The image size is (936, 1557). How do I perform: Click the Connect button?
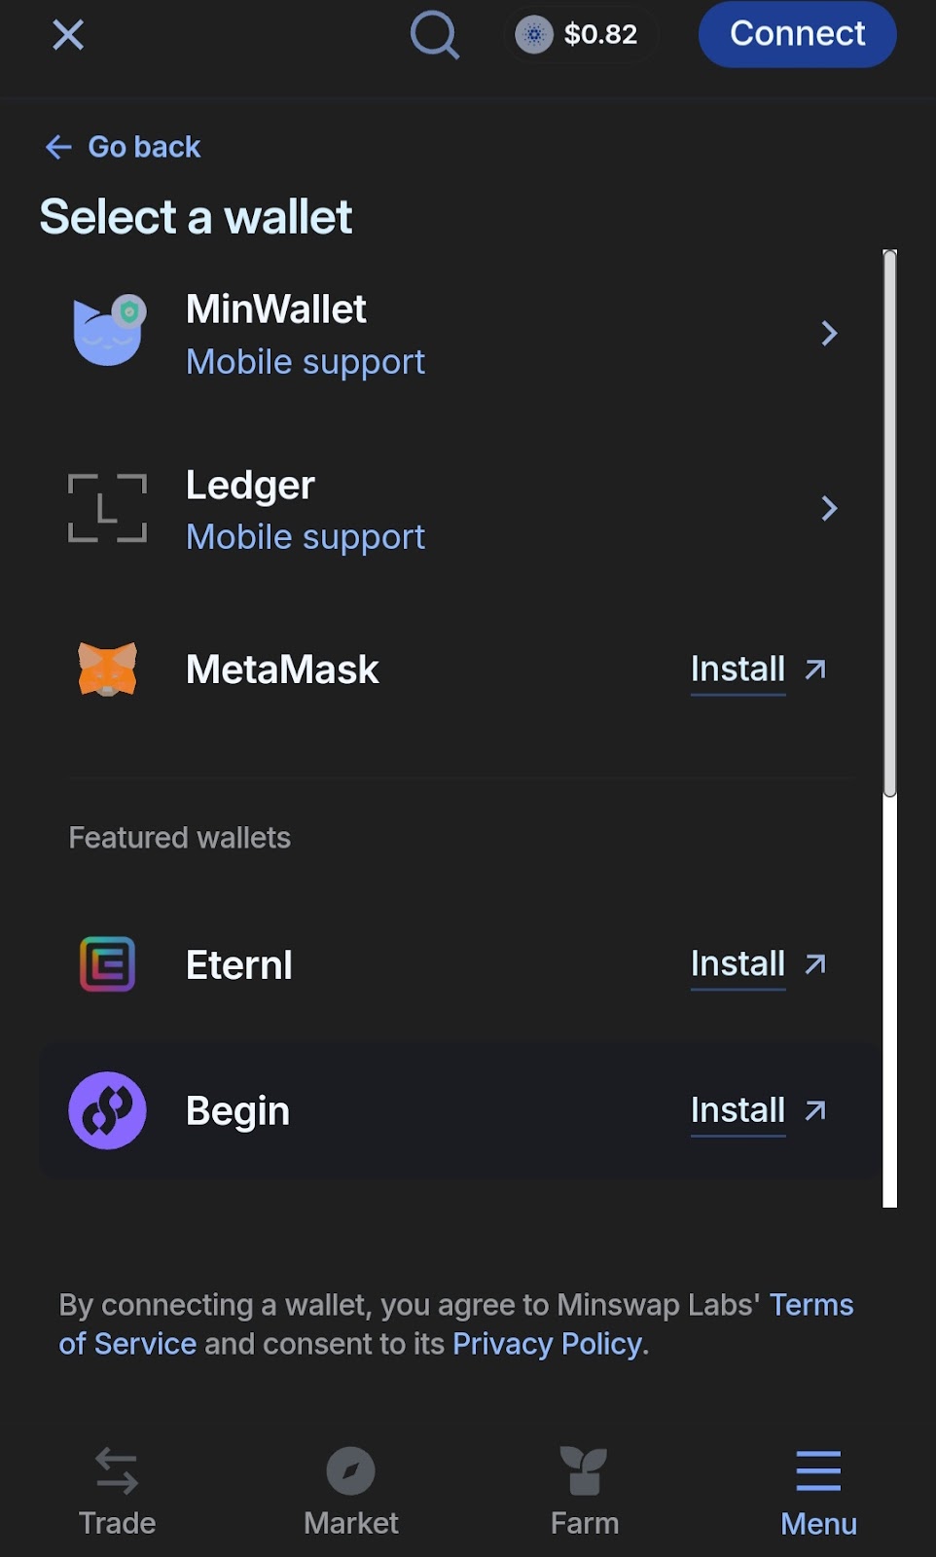tap(797, 34)
